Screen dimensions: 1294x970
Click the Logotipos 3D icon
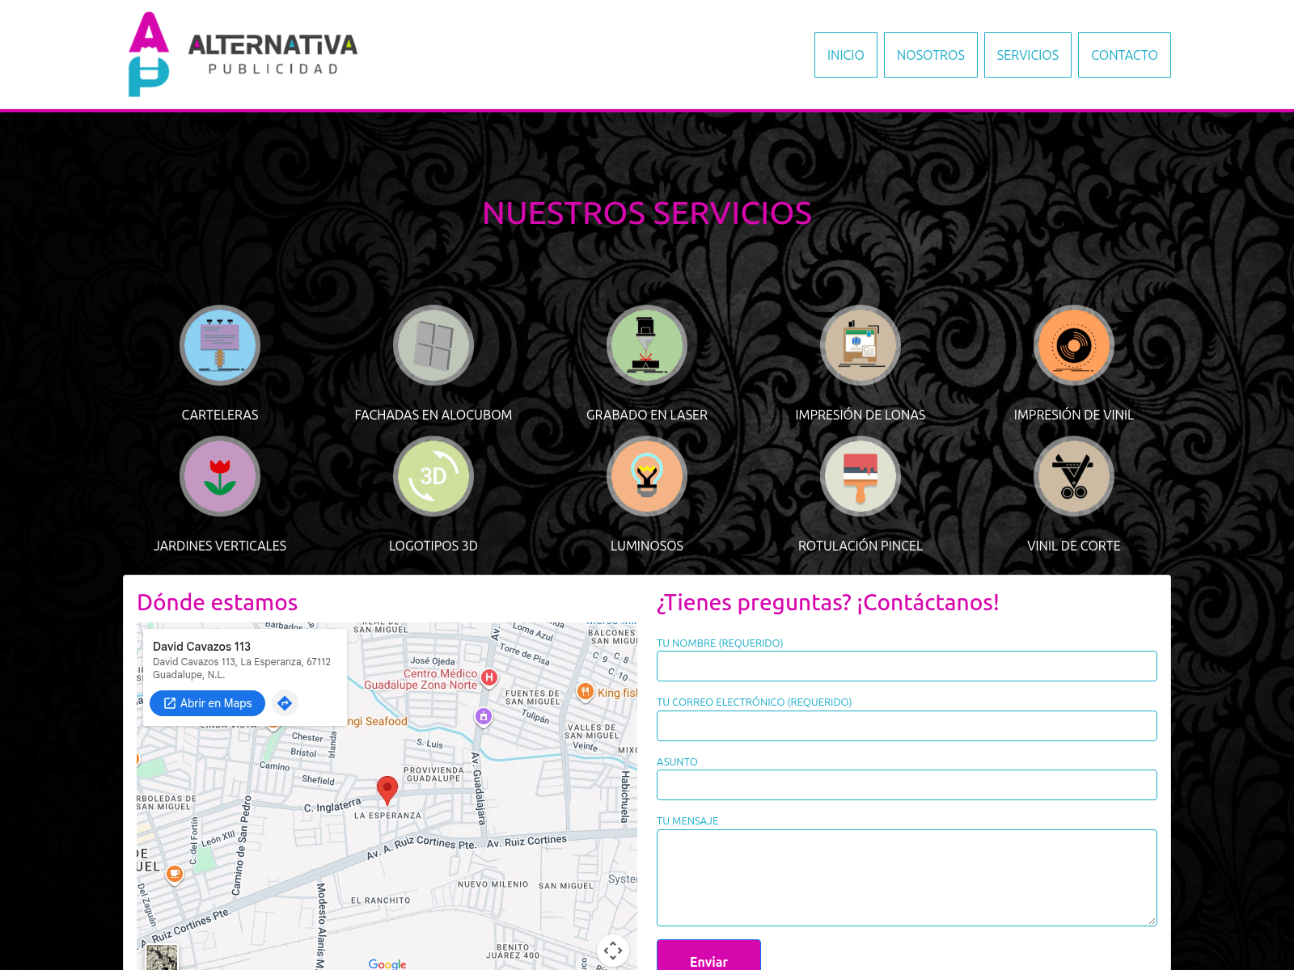click(x=433, y=476)
